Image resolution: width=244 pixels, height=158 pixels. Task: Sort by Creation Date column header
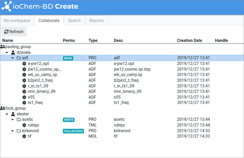click(x=189, y=40)
